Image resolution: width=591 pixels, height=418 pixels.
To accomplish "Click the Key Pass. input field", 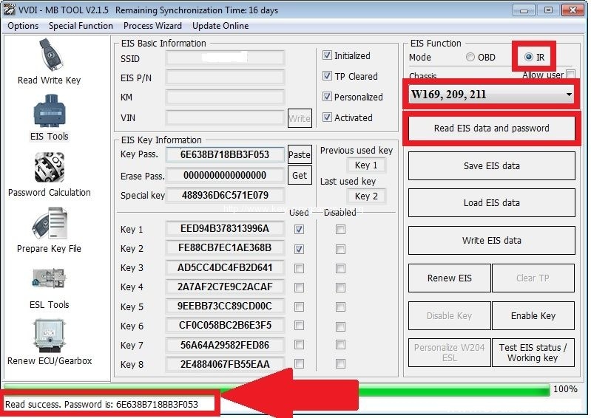I will 225,154.
